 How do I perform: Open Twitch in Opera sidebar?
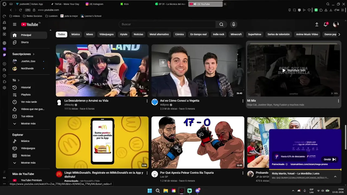4,55
